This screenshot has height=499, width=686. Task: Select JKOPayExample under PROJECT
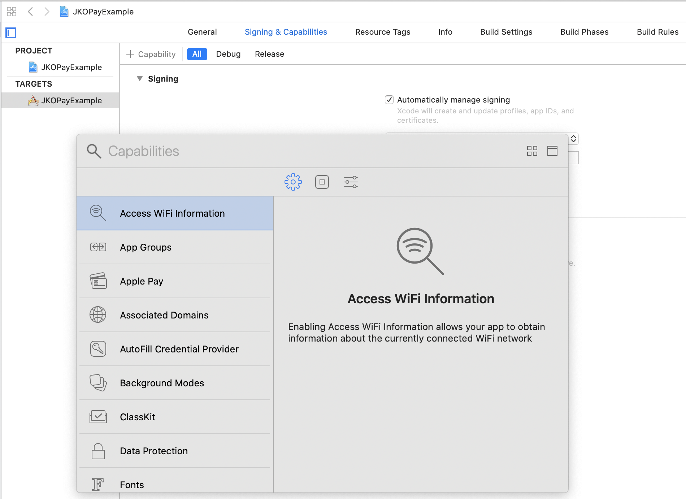pos(65,67)
